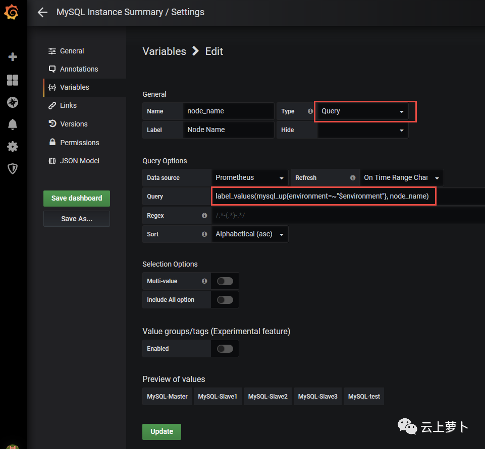Open the Type dropdown showing Query

point(363,111)
